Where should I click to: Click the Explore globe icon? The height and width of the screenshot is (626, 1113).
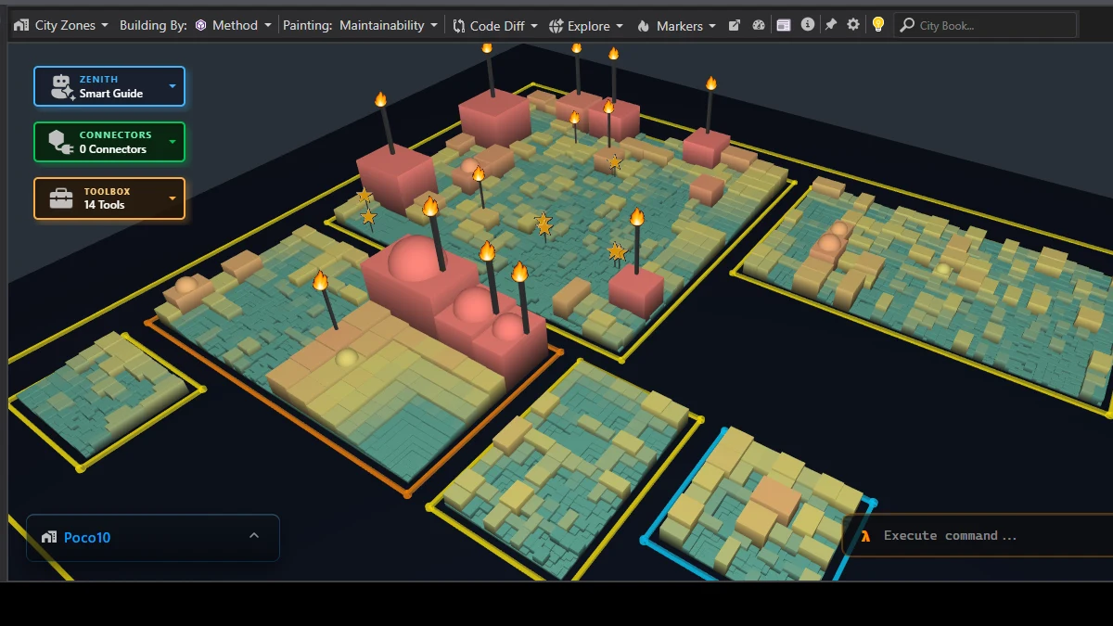556,26
